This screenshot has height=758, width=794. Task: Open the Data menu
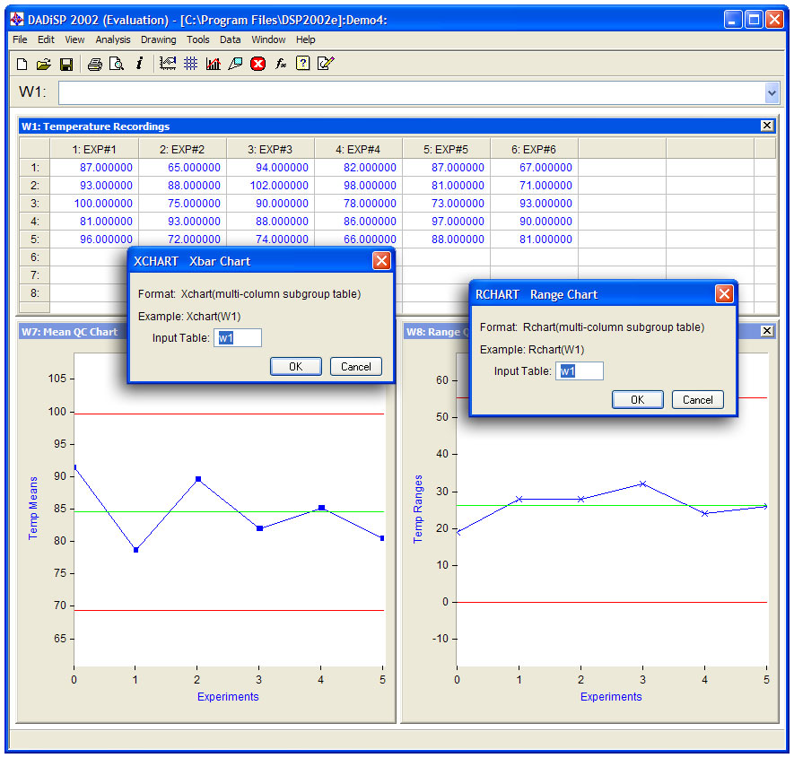(231, 39)
